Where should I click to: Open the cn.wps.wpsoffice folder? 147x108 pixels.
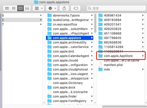tap(70, 24)
